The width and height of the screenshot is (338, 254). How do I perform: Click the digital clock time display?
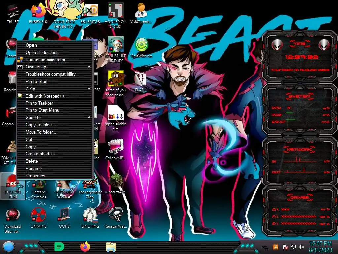click(301, 57)
